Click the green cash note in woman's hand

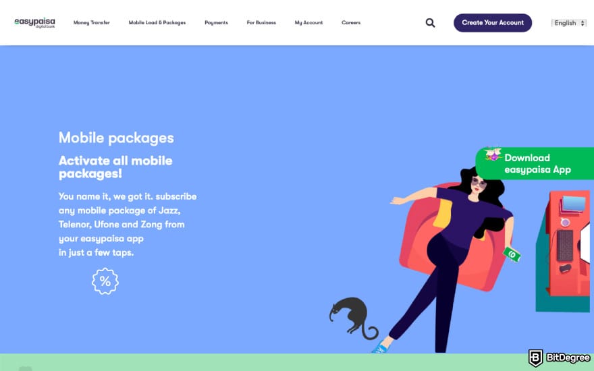[x=512, y=254]
